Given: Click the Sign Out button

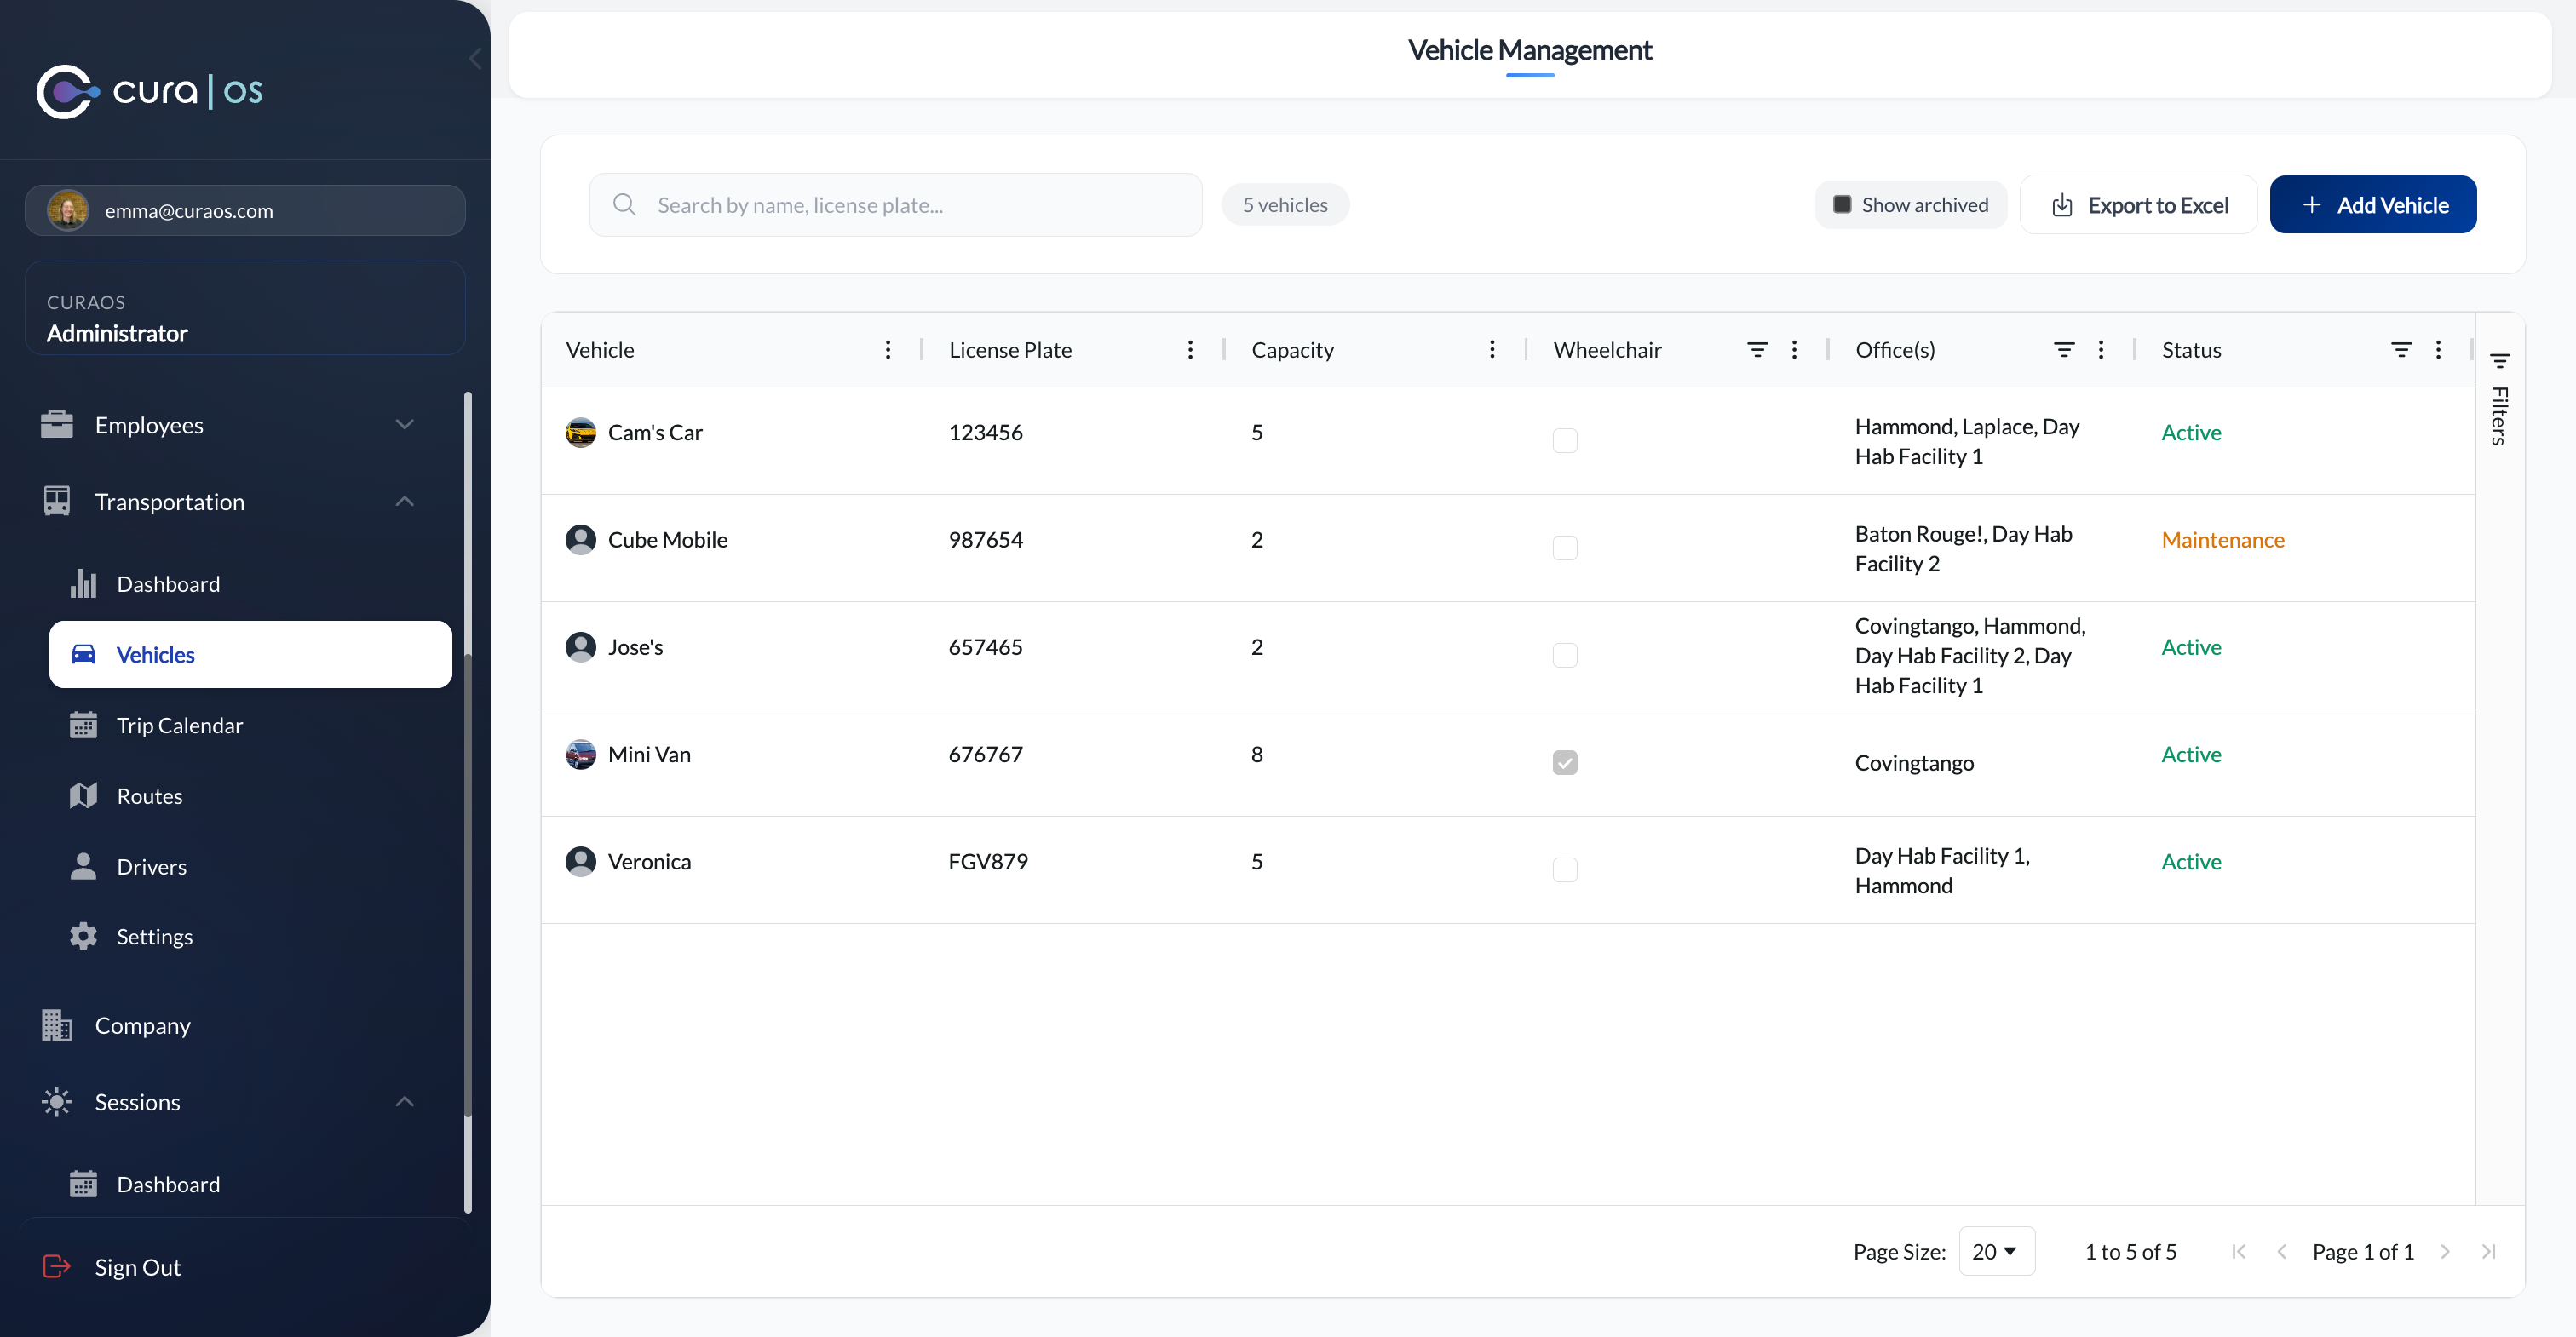Looking at the screenshot, I should pos(137,1267).
